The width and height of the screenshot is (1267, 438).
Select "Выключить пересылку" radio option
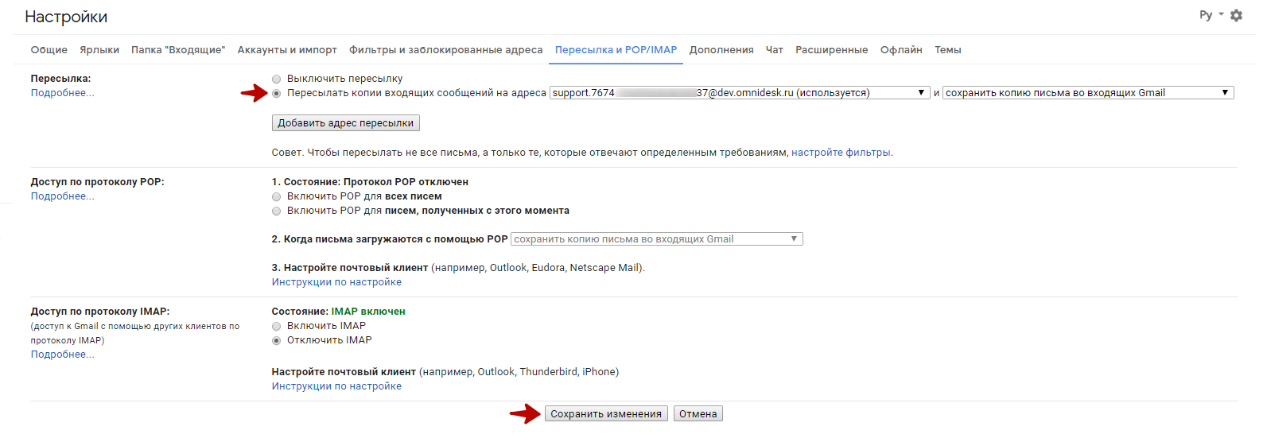(x=277, y=79)
